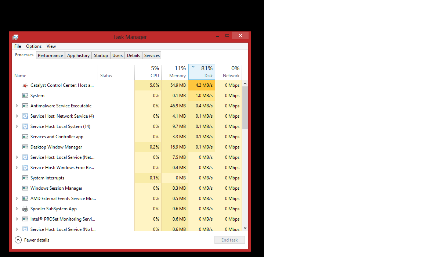Click the Antimalware Service Executable icon
This screenshot has width=423, height=257.
(25, 106)
